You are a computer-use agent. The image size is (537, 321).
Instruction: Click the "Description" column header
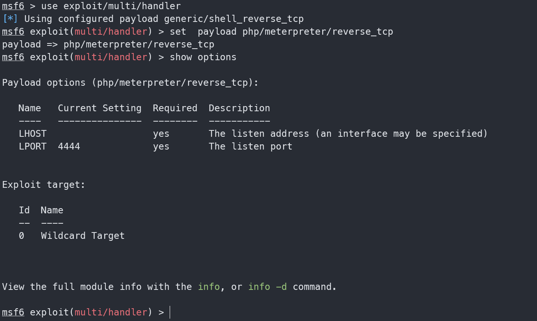point(239,108)
